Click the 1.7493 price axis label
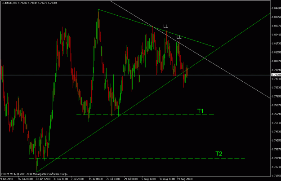 tap(277, 132)
